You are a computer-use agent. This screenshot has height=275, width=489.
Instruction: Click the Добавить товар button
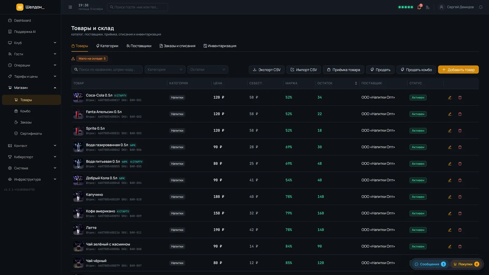458,70
